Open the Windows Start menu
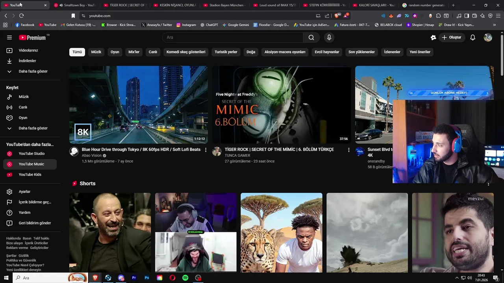The height and width of the screenshot is (283, 504). pos(6,278)
